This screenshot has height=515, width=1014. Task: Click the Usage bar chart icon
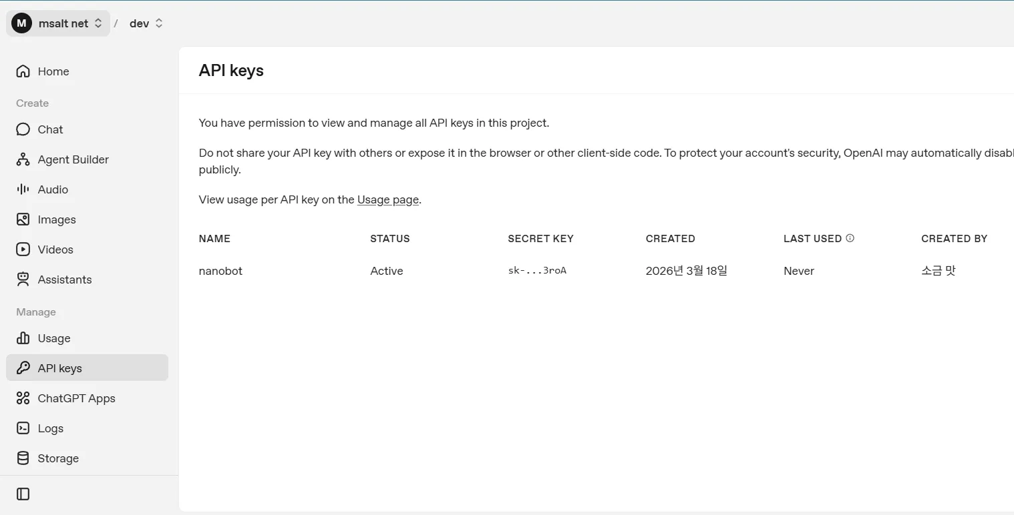23,338
